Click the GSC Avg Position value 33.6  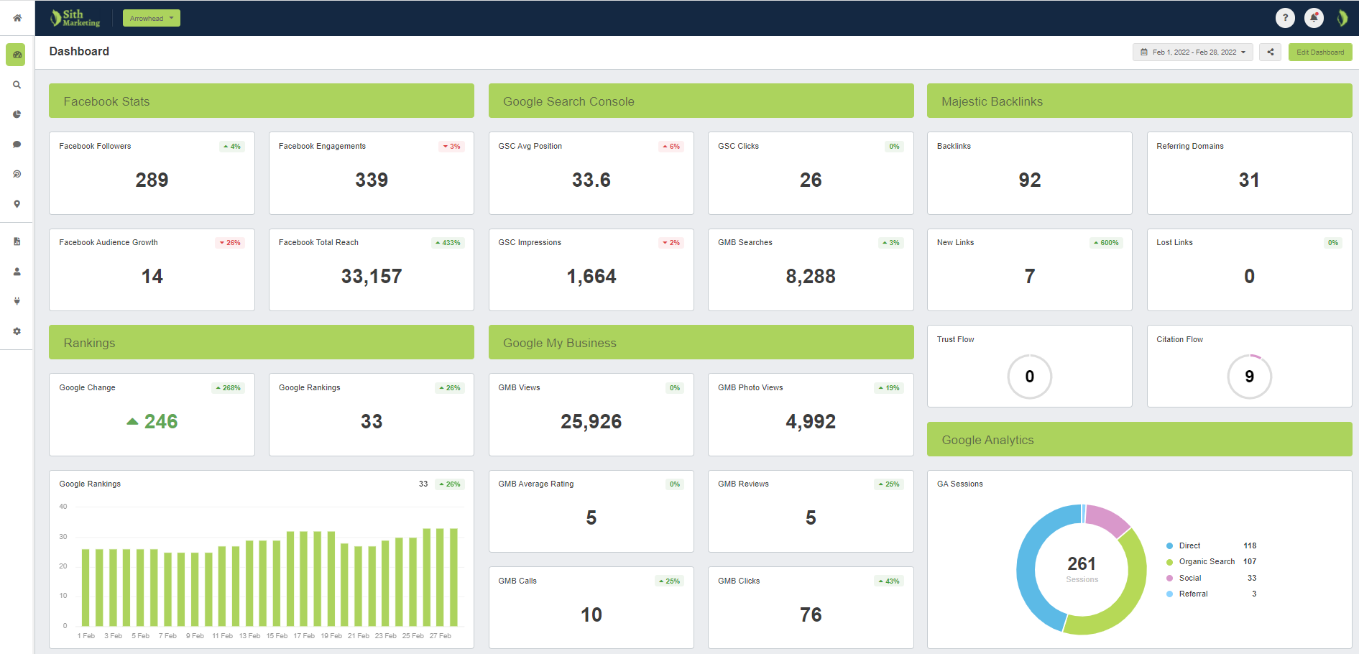point(591,180)
